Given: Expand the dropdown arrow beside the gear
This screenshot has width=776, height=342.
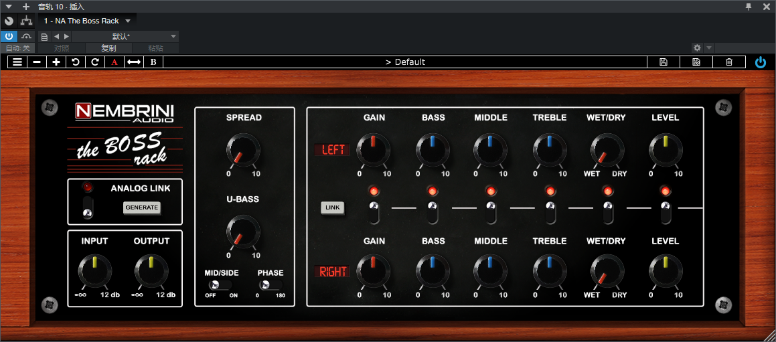Looking at the screenshot, I should (708, 48).
